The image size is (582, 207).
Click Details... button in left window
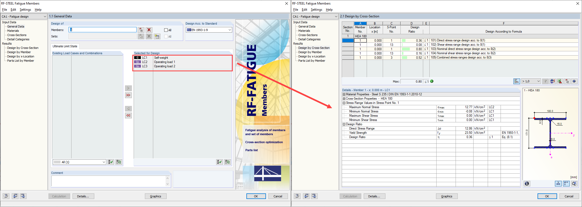click(x=83, y=196)
